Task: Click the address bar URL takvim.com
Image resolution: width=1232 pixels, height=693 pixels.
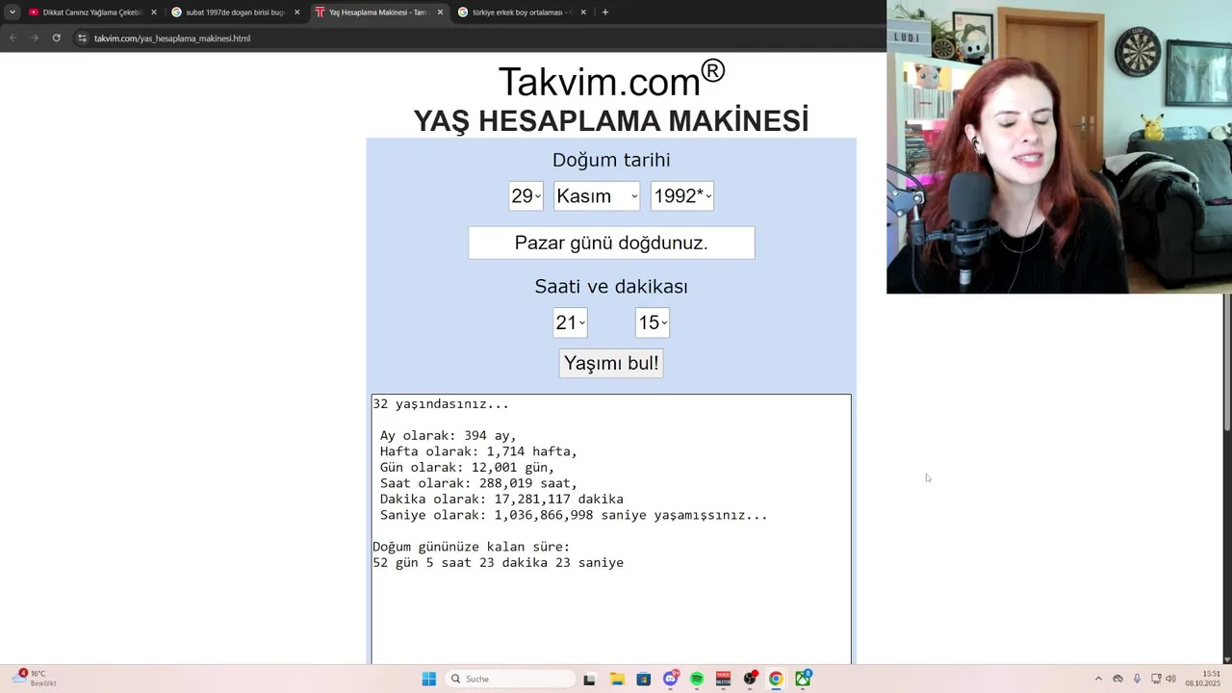Action: point(172,38)
